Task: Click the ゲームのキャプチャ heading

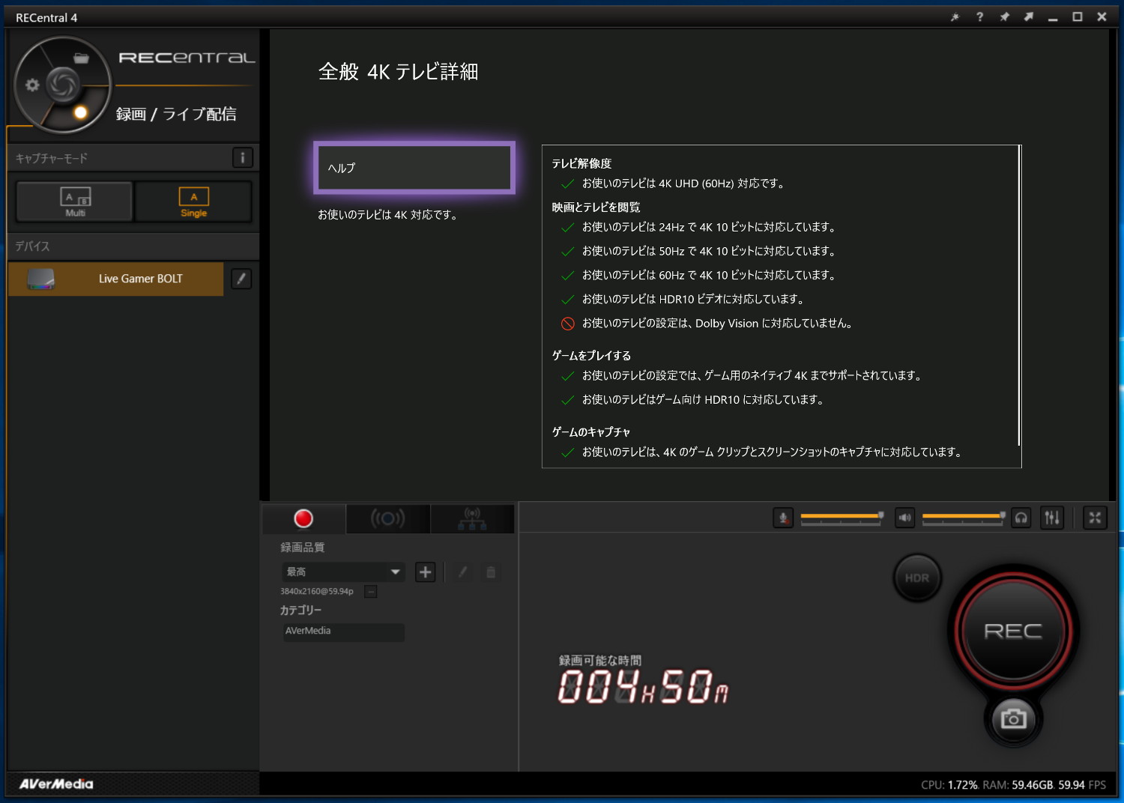Action: (590, 432)
